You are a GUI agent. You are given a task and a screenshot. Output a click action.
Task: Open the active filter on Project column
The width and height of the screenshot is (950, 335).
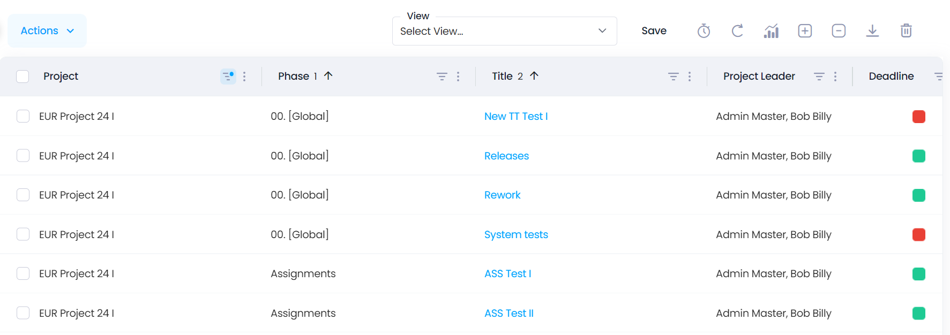(228, 77)
